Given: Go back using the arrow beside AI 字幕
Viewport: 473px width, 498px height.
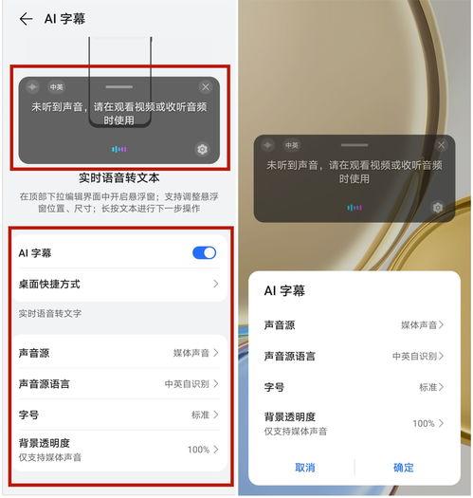Looking at the screenshot, I should pos(26,19).
